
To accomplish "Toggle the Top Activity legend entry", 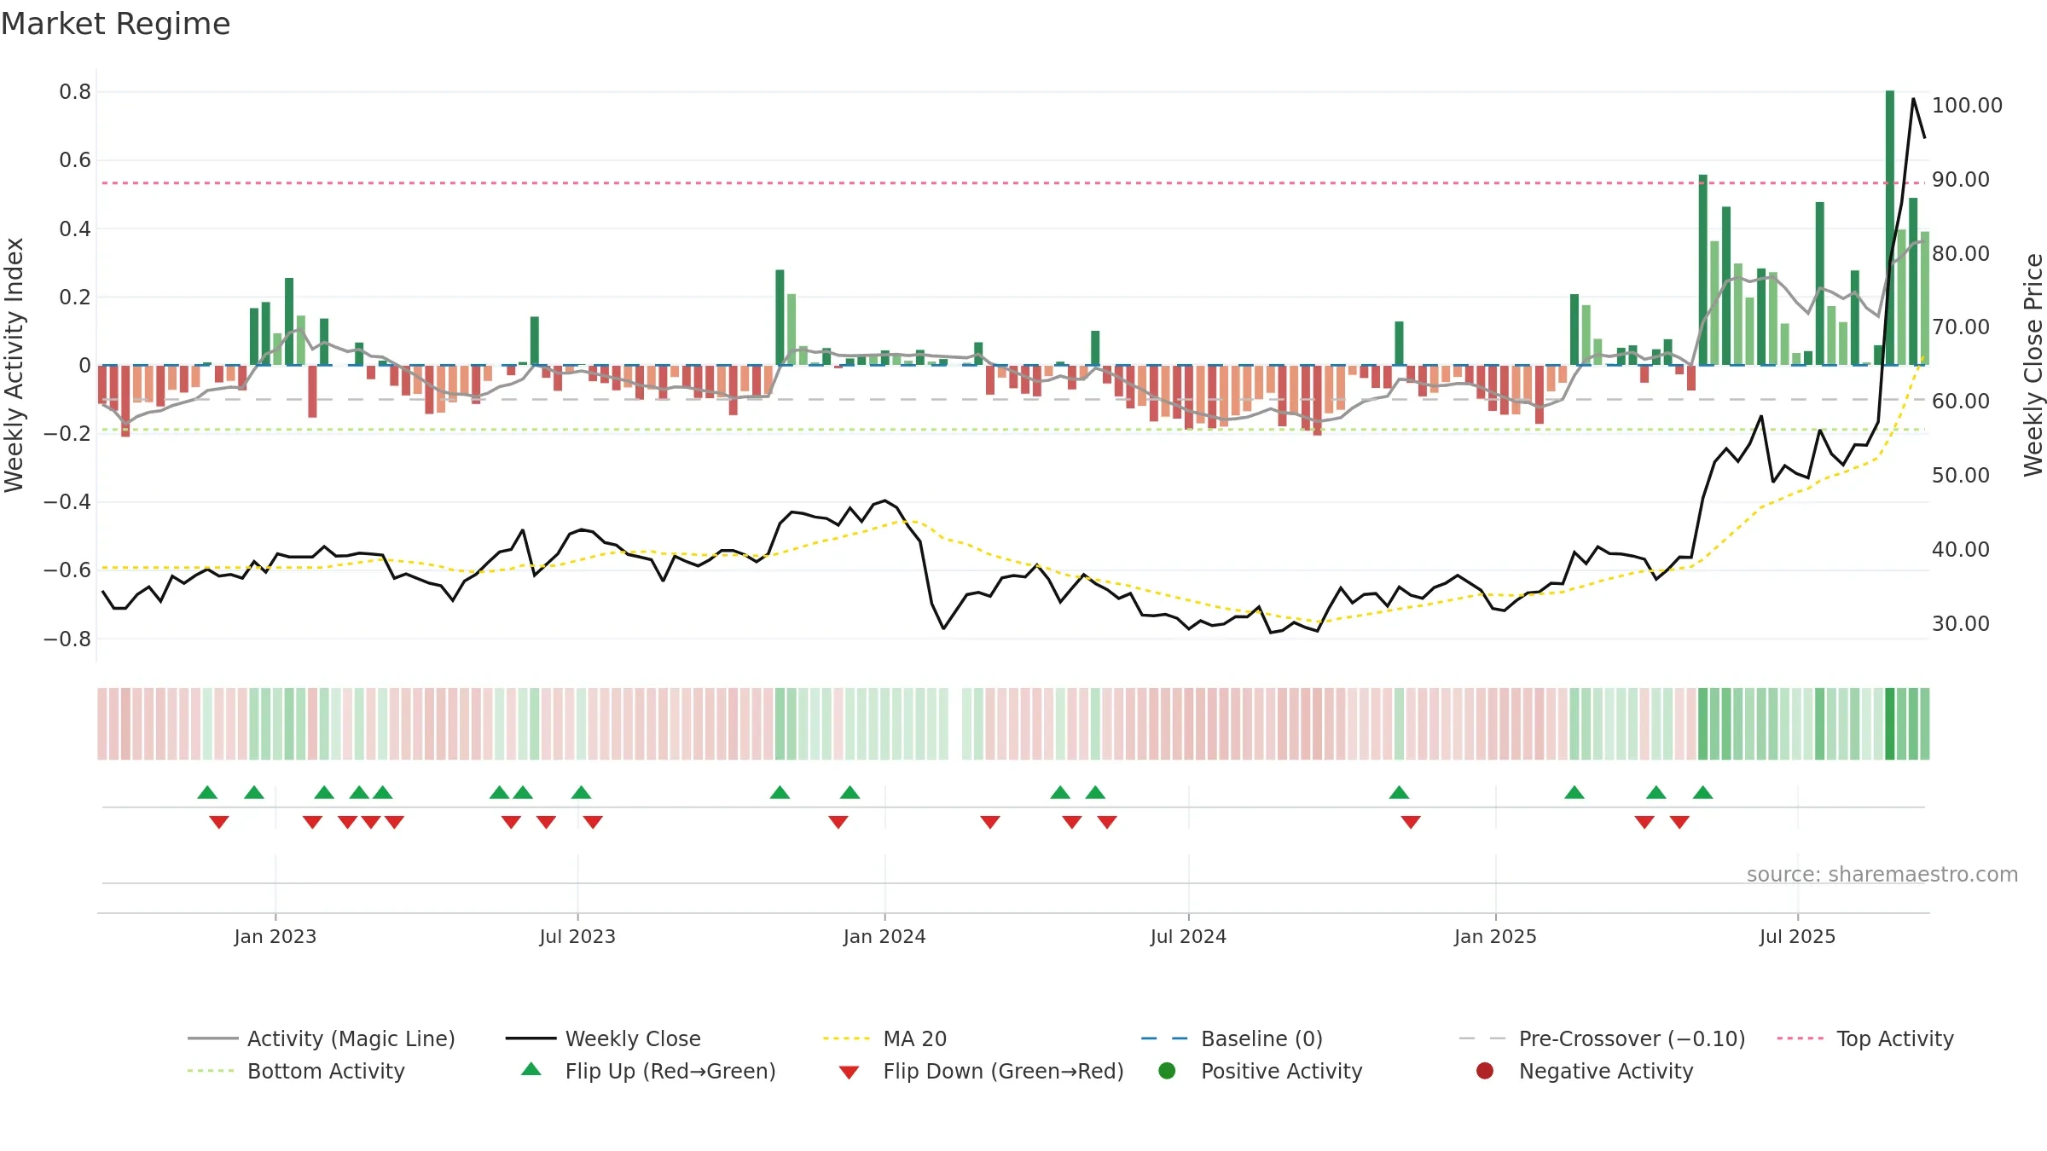I will (x=1865, y=1038).
